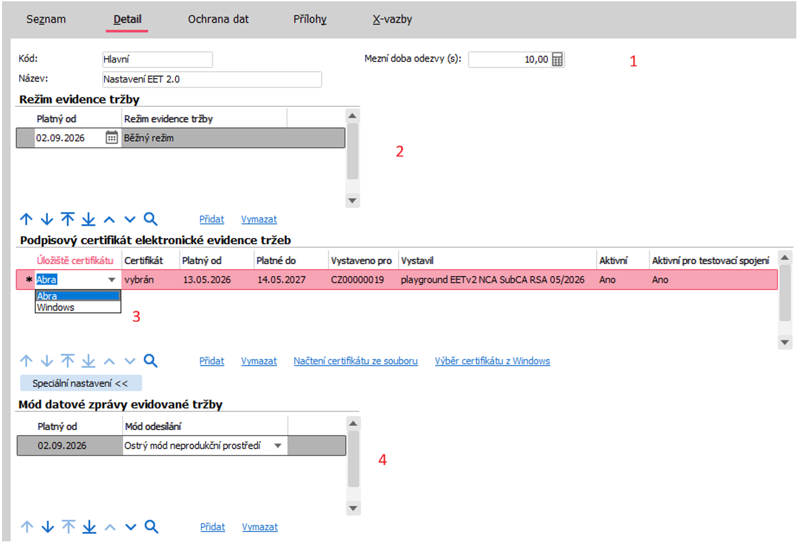This screenshot has height=546, width=797.
Task: Open the Přílohy tab
Action: point(310,19)
